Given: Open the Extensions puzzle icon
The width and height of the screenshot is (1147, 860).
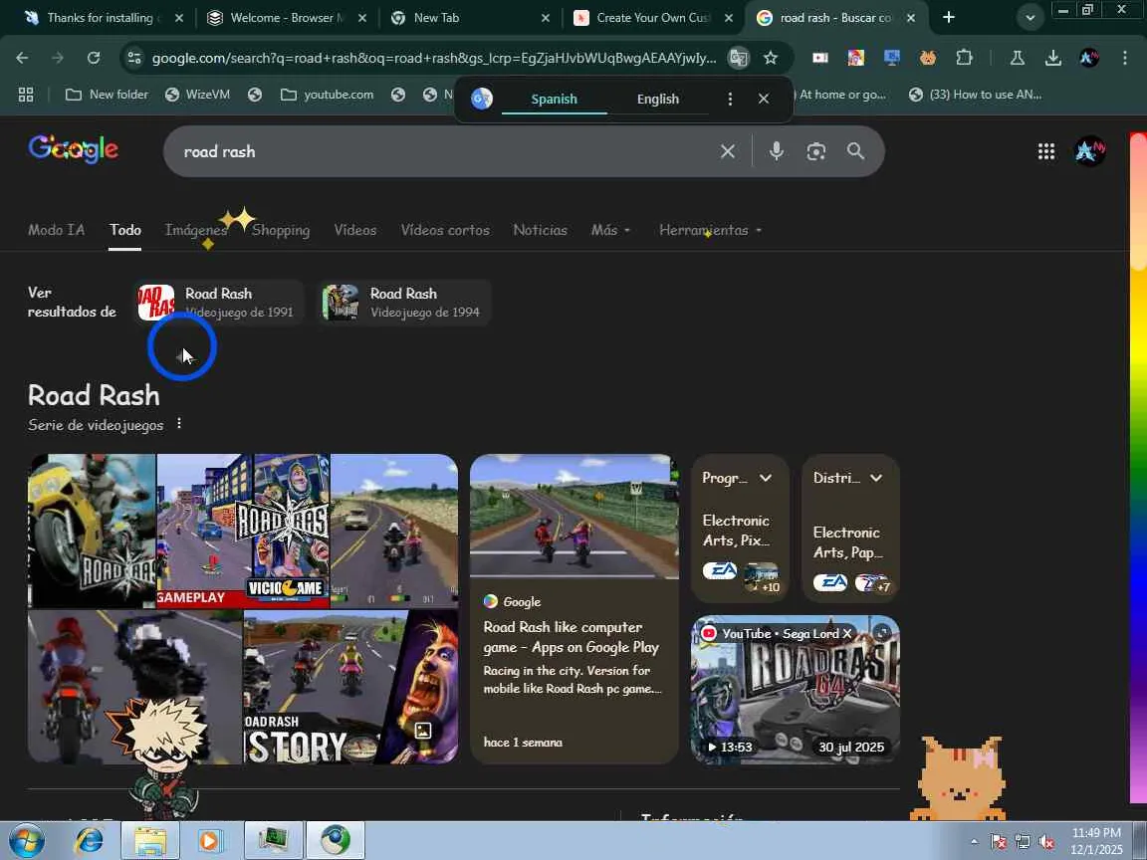Looking at the screenshot, I should click(964, 58).
